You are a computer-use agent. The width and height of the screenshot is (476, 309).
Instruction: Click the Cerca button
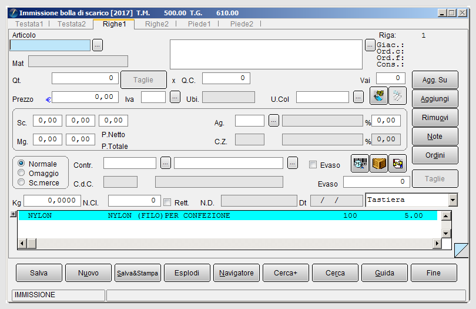pos(335,273)
